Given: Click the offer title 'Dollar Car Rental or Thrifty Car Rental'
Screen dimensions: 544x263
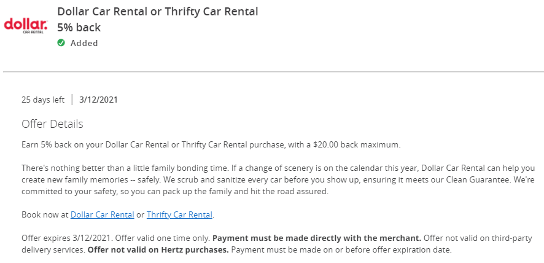Looking at the screenshot, I should click(x=158, y=12).
